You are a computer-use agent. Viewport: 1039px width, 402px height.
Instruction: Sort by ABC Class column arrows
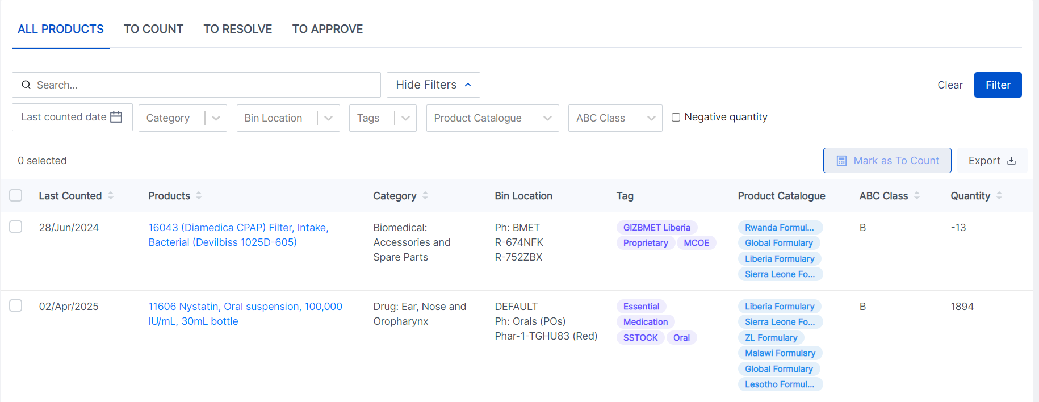pyautogui.click(x=917, y=196)
